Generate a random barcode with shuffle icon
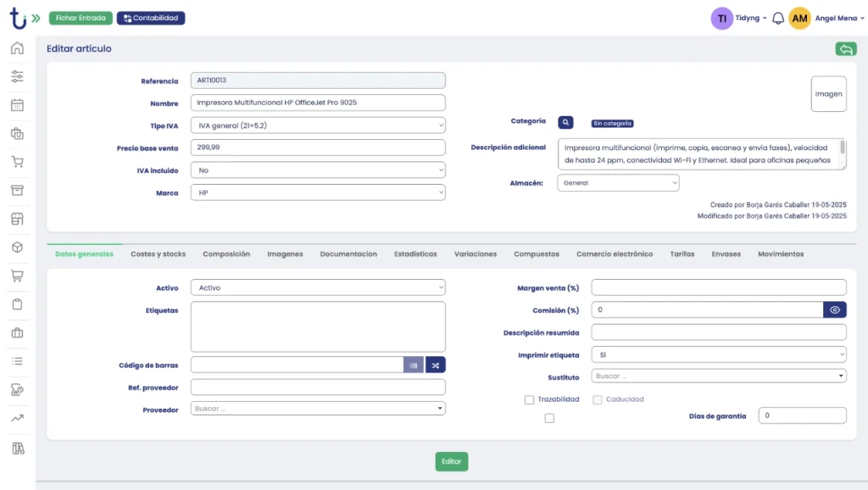The height and width of the screenshot is (490, 868). tap(435, 365)
